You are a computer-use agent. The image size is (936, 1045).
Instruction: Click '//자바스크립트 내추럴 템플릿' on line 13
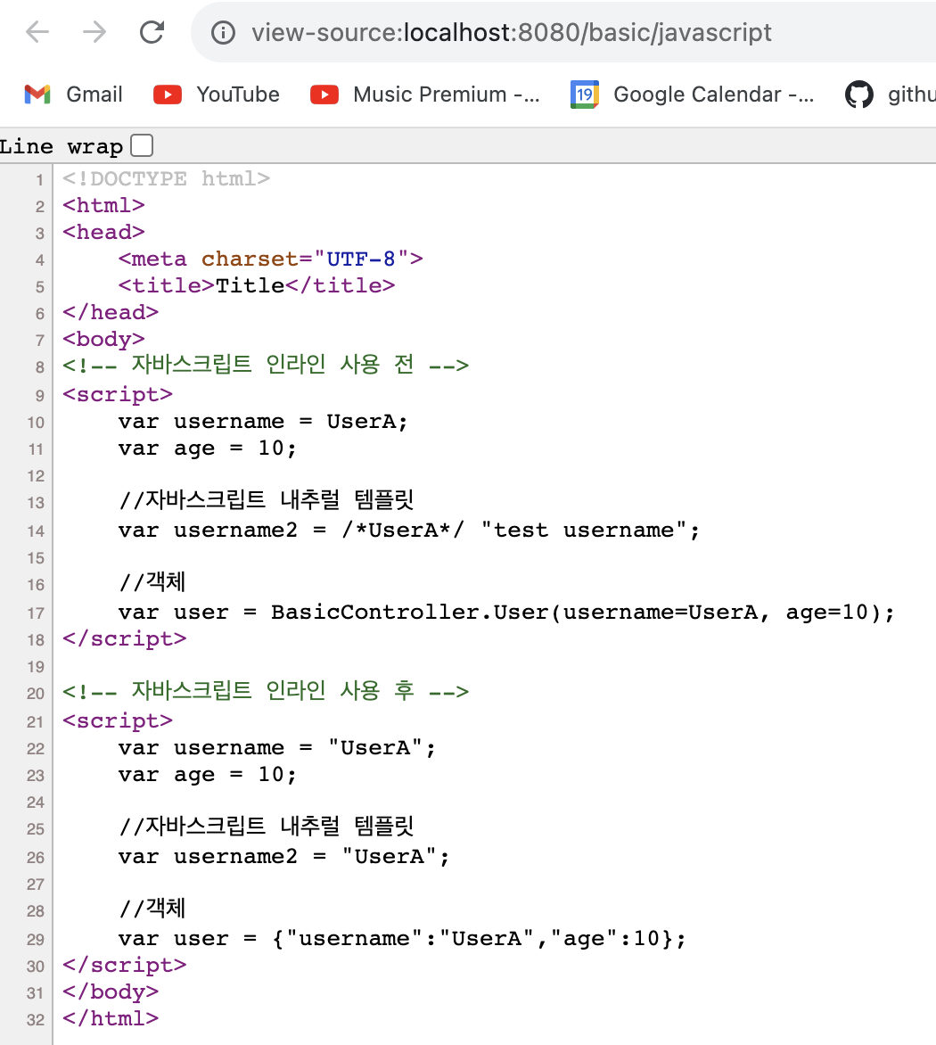pyautogui.click(x=267, y=500)
